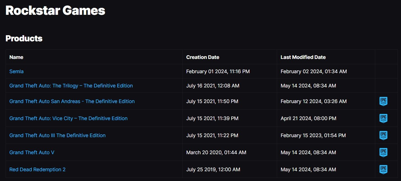Click Grand Theft Auto V's last modified date

[308, 153]
